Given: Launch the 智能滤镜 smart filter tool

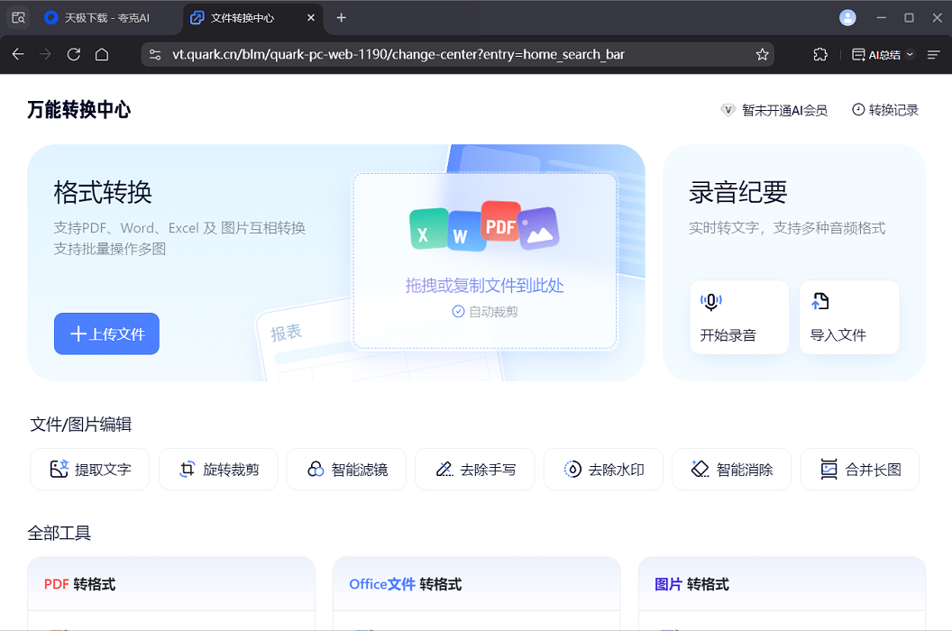Looking at the screenshot, I should (346, 469).
